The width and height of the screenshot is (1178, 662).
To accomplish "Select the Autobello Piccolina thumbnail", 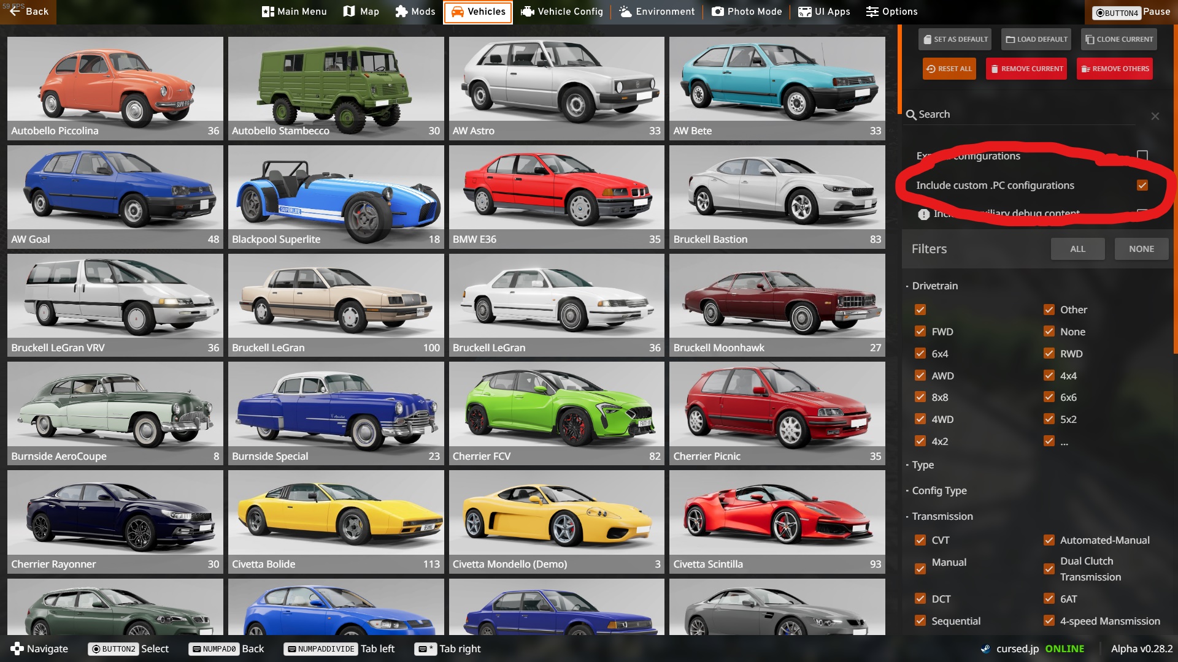I will (x=115, y=88).
